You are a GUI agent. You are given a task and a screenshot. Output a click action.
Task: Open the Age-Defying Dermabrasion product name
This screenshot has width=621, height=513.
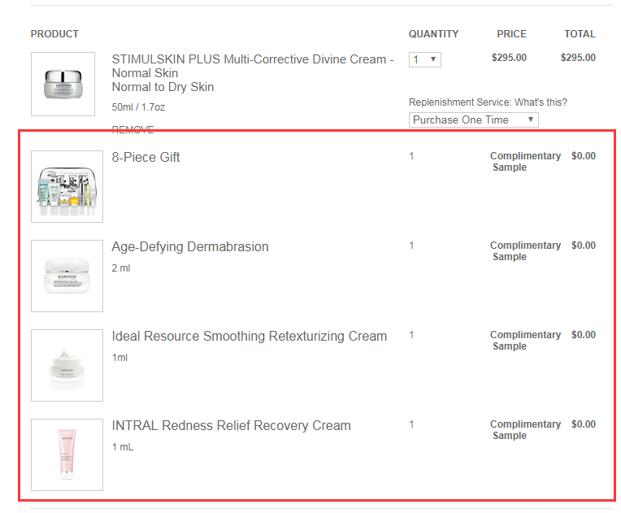point(190,246)
